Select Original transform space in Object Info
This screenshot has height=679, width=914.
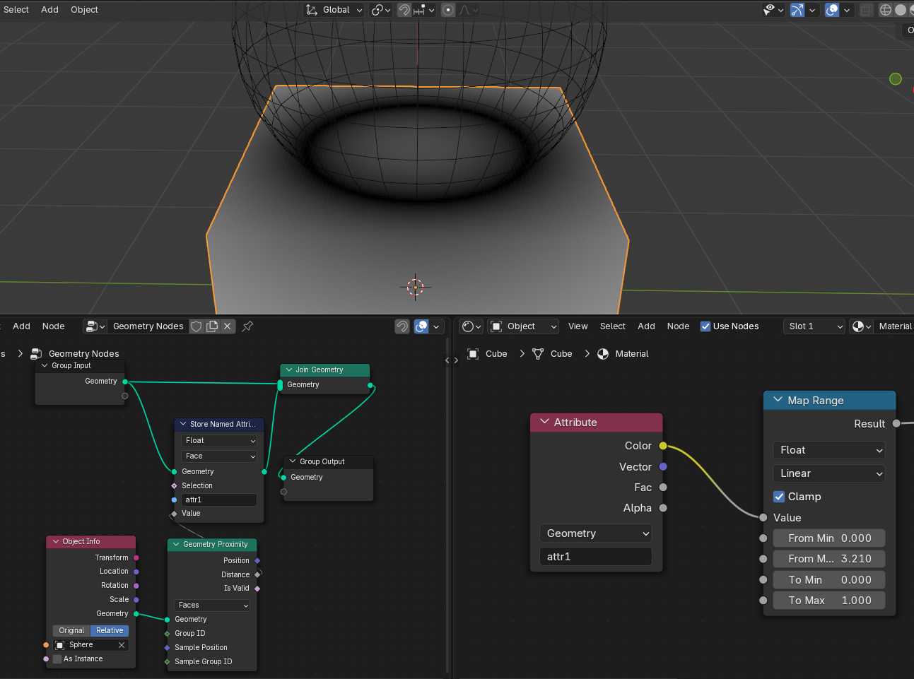tap(71, 631)
